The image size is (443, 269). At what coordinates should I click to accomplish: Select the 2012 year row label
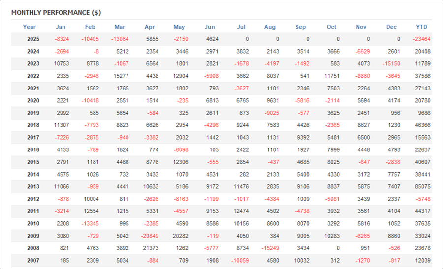33,199
